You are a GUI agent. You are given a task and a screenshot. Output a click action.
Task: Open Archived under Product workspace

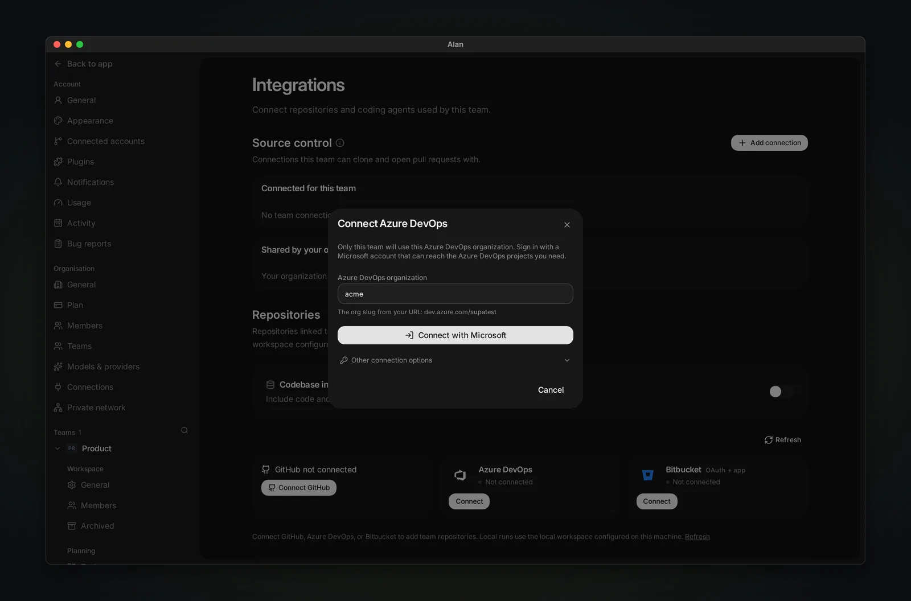click(x=91, y=526)
